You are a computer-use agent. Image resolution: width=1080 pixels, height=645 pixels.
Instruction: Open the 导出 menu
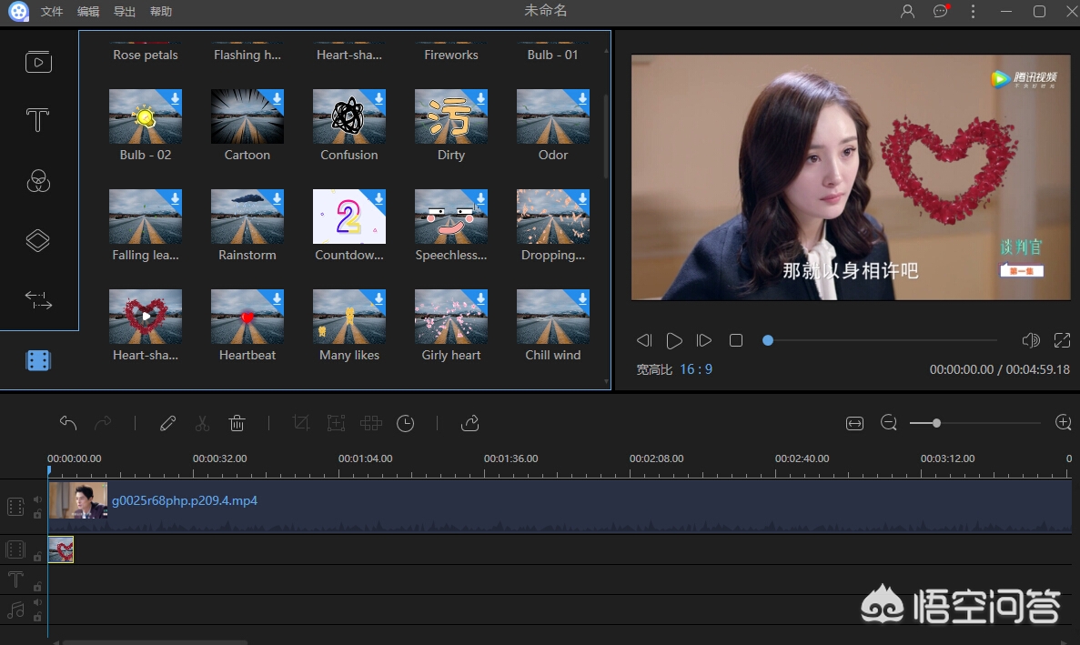[125, 12]
